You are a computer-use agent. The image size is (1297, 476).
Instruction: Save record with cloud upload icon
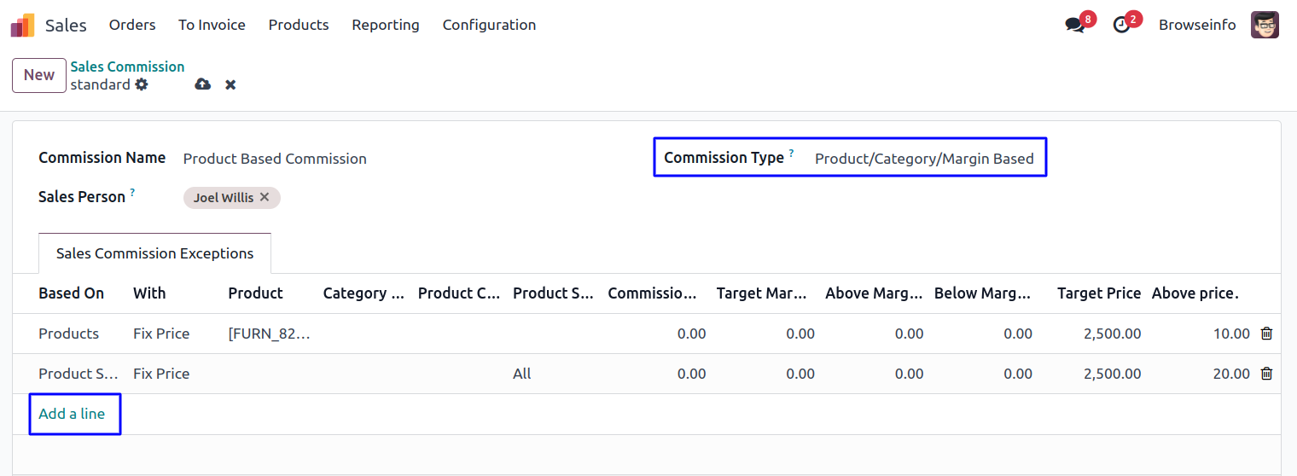pos(203,84)
